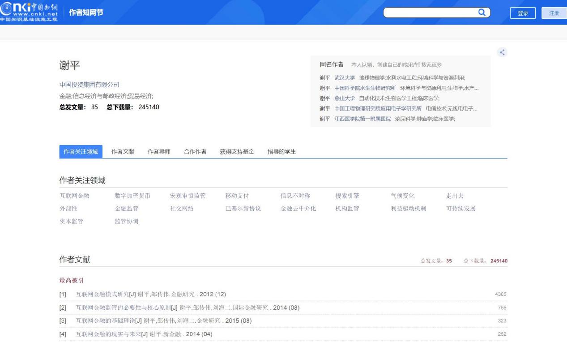This screenshot has width=567, height=342.
Task: Click the 利益驱动机制 keyword
Action: click(x=409, y=208)
